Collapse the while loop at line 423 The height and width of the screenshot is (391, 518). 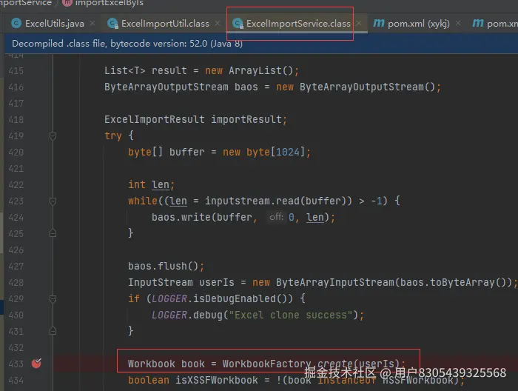[x=53, y=201]
